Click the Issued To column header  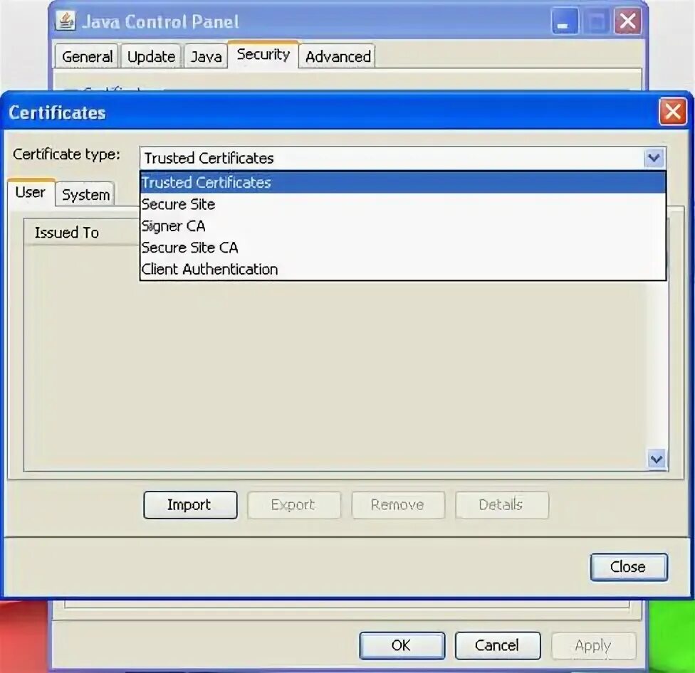point(82,232)
